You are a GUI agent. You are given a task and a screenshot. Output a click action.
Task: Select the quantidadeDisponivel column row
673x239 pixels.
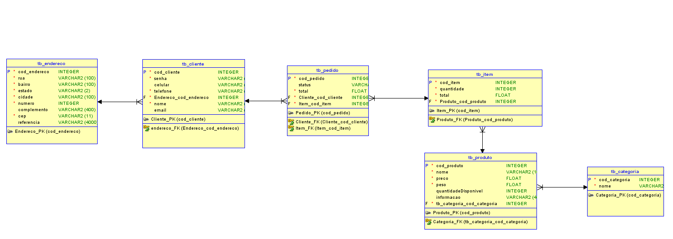[x=480, y=191]
